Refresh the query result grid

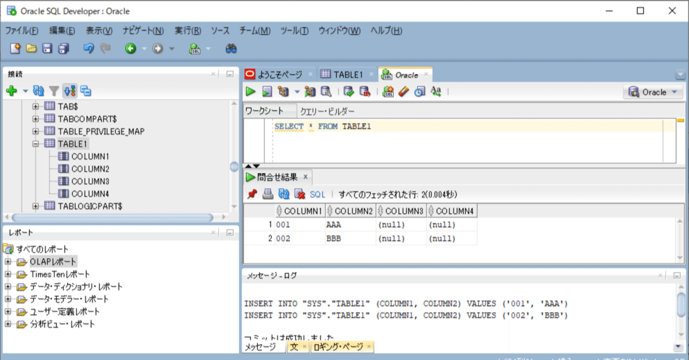[x=284, y=194]
